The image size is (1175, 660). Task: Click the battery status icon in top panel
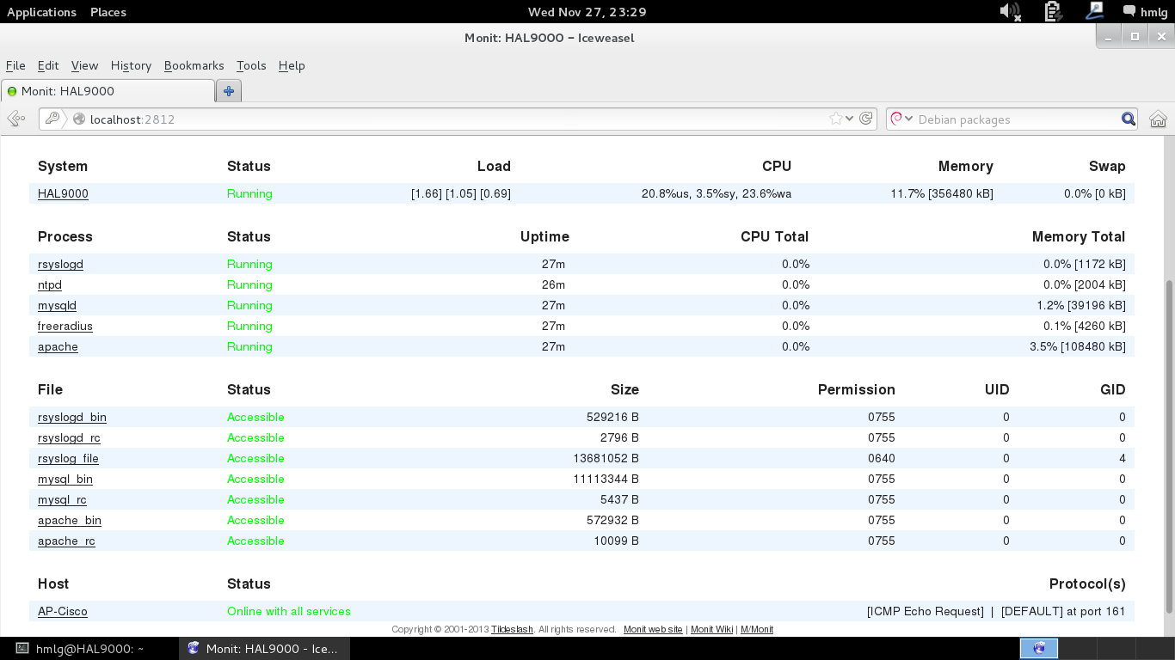pyautogui.click(x=1053, y=11)
